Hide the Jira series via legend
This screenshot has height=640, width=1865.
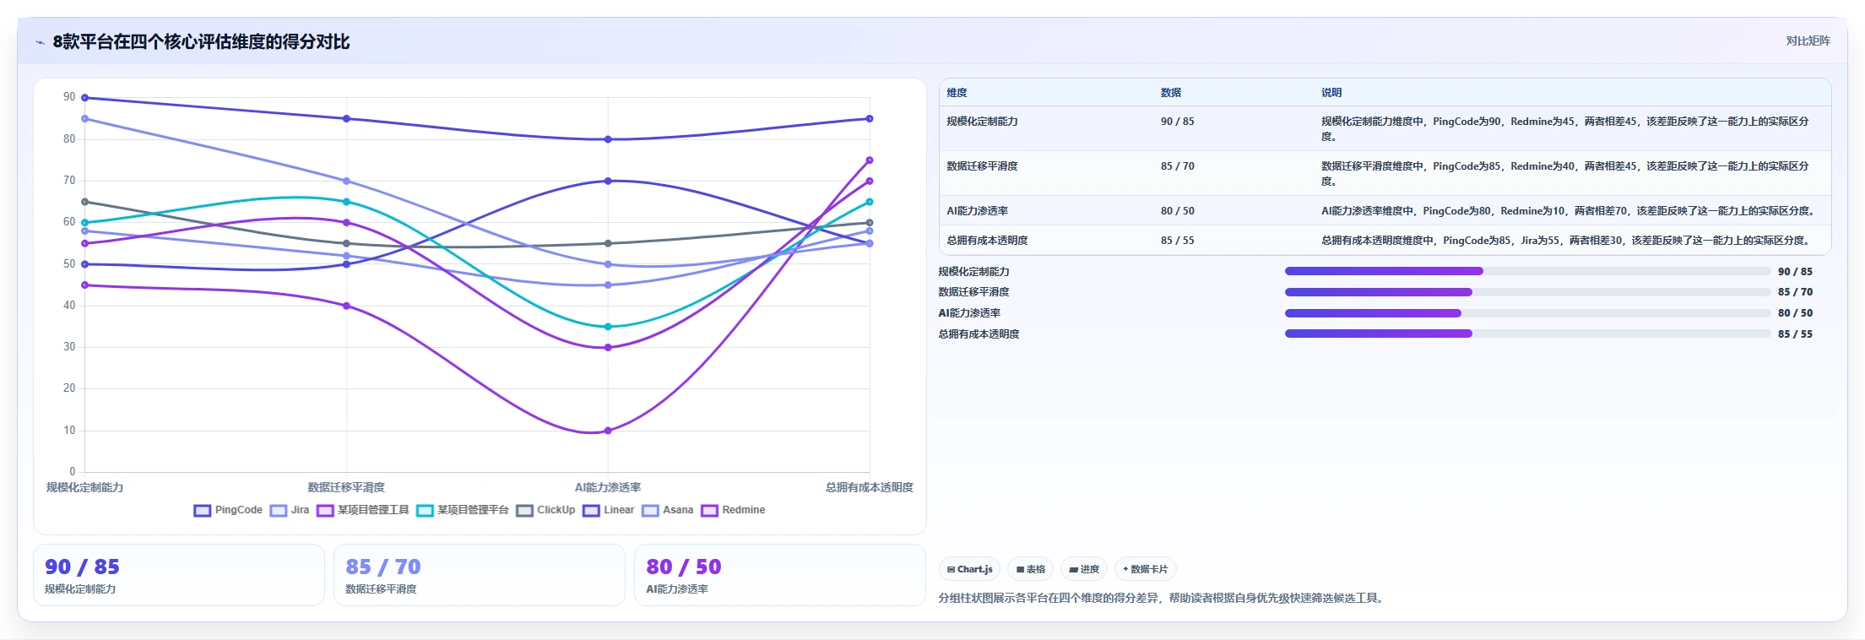click(290, 510)
